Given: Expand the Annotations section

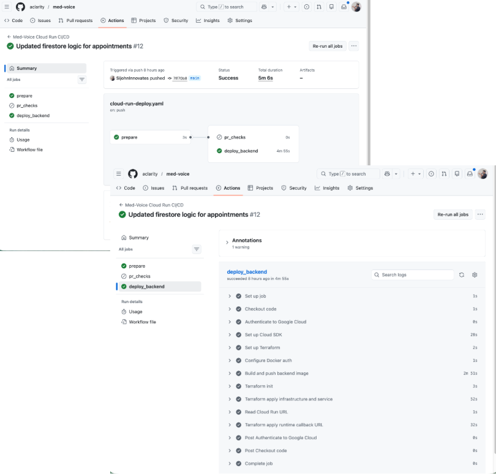Looking at the screenshot, I should pyautogui.click(x=227, y=243).
